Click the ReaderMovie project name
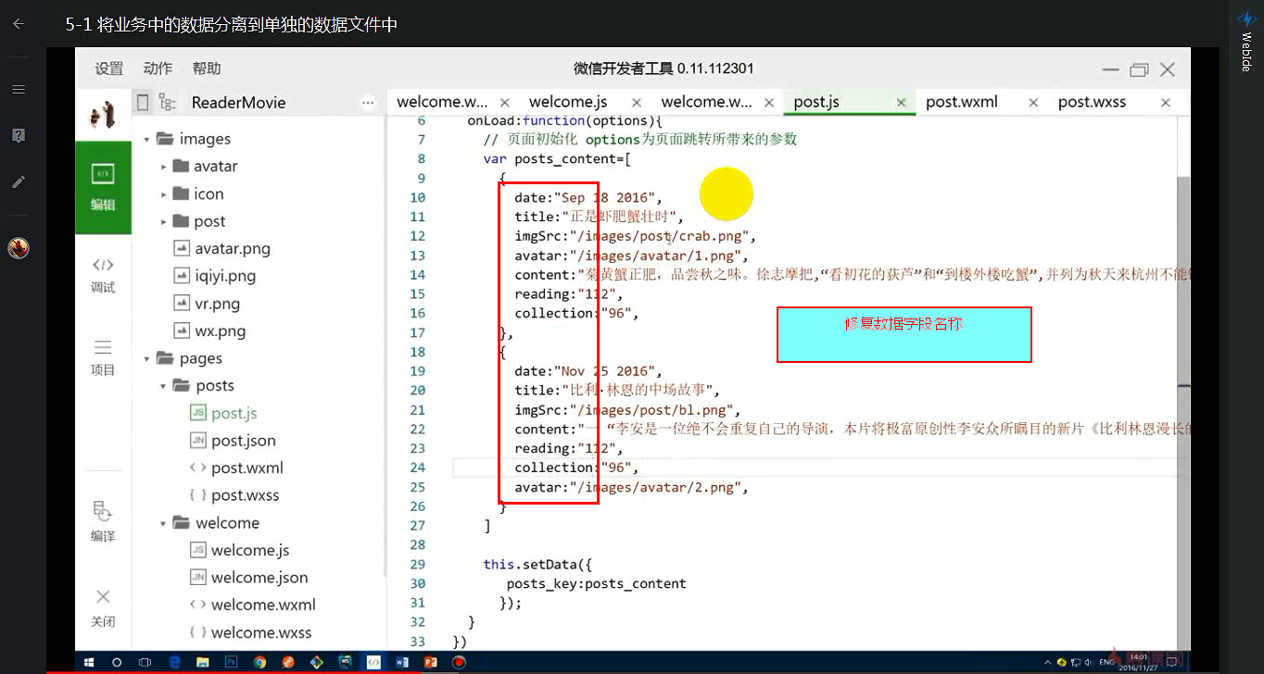This screenshot has height=674, width=1264. click(x=238, y=103)
